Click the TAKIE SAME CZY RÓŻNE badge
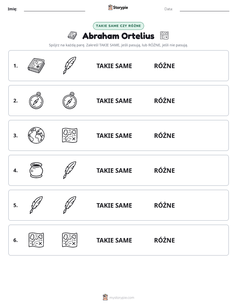This screenshot has width=237, height=307. tap(118, 26)
